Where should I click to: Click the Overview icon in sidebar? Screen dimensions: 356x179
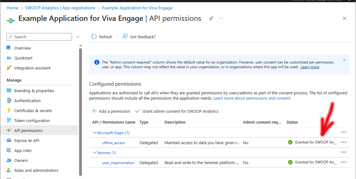(9, 48)
